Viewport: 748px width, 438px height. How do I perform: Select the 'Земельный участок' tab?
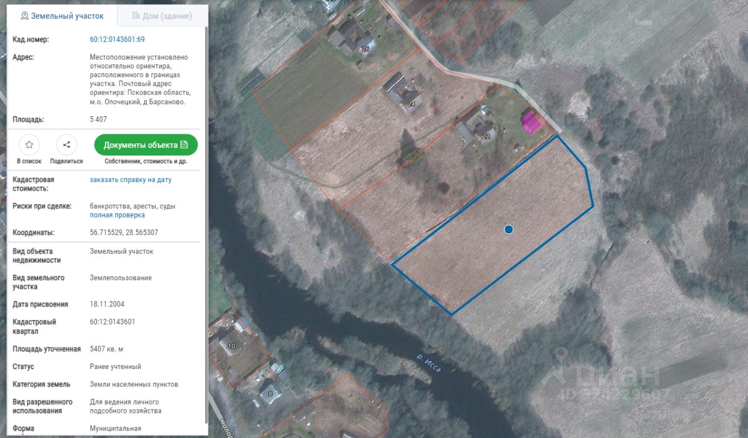tap(62, 16)
